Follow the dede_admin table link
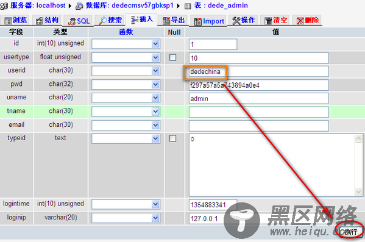 228,5
